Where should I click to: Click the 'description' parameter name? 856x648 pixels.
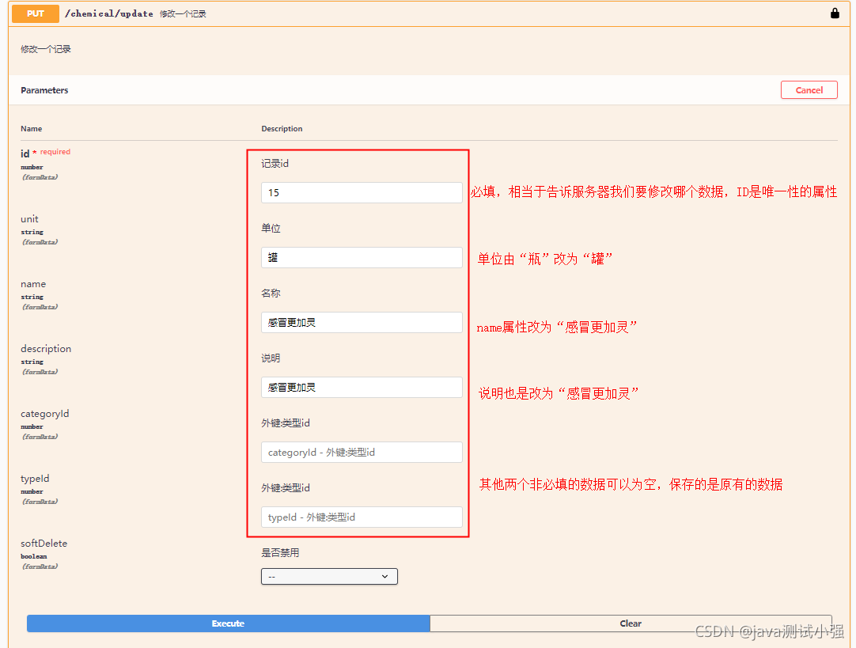coord(46,349)
